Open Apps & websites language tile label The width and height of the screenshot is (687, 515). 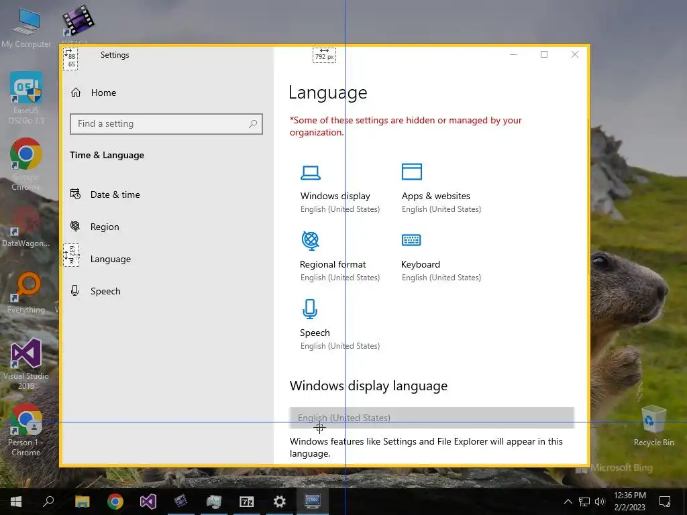click(x=436, y=196)
